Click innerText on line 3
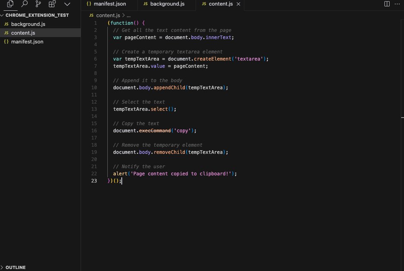The width and height of the screenshot is (404, 271). click(x=218, y=37)
